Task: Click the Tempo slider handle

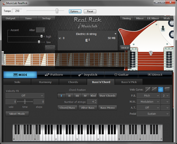Action: (57, 11)
